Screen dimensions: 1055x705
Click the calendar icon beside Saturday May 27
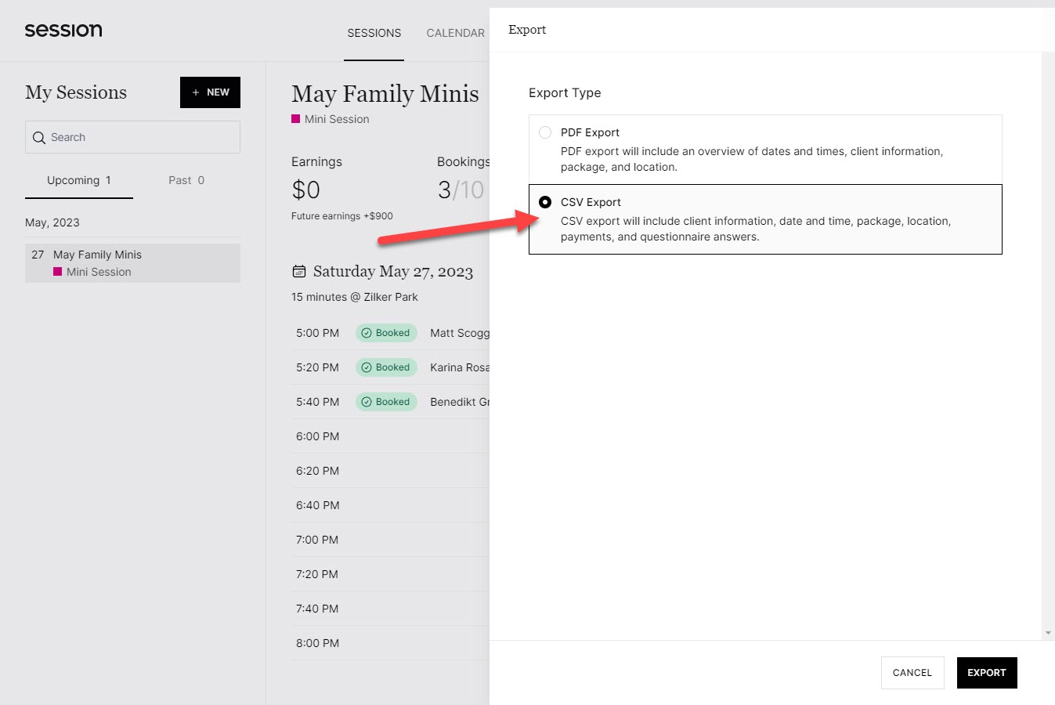(x=298, y=272)
